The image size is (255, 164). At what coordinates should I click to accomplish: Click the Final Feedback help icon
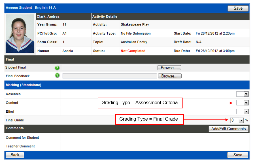click(x=57, y=76)
